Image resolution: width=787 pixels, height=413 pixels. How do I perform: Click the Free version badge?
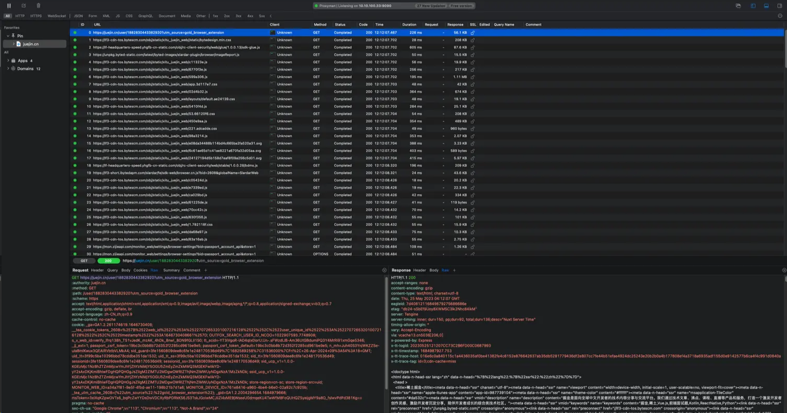point(461,6)
